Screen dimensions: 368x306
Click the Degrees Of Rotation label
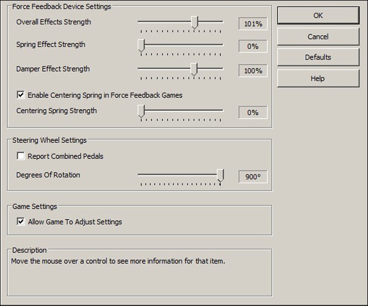pos(48,175)
